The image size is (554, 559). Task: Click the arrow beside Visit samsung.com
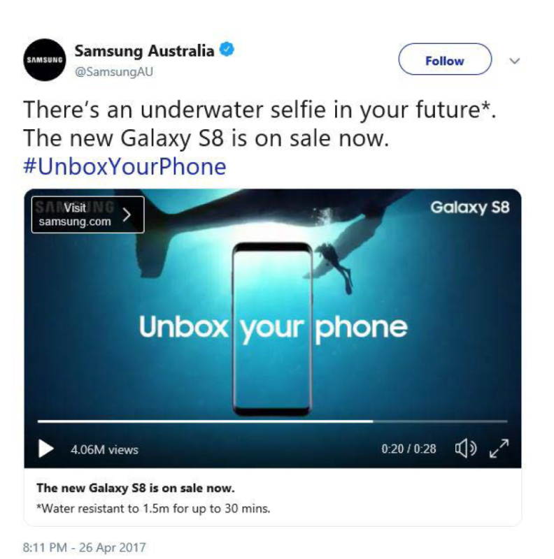(127, 215)
